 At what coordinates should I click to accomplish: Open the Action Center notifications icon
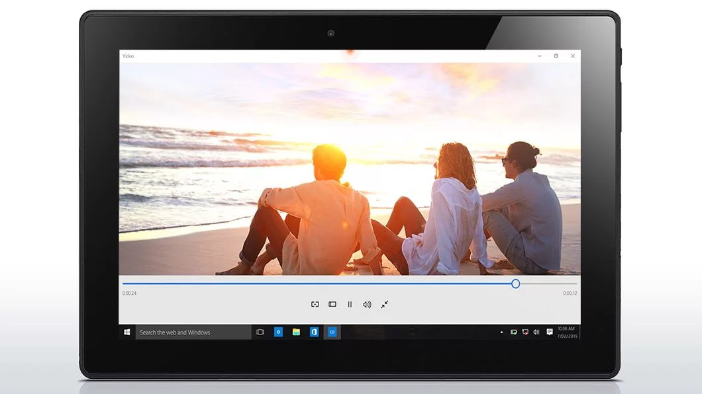pyautogui.click(x=550, y=332)
